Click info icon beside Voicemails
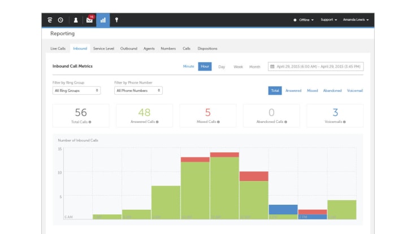 coord(344,122)
